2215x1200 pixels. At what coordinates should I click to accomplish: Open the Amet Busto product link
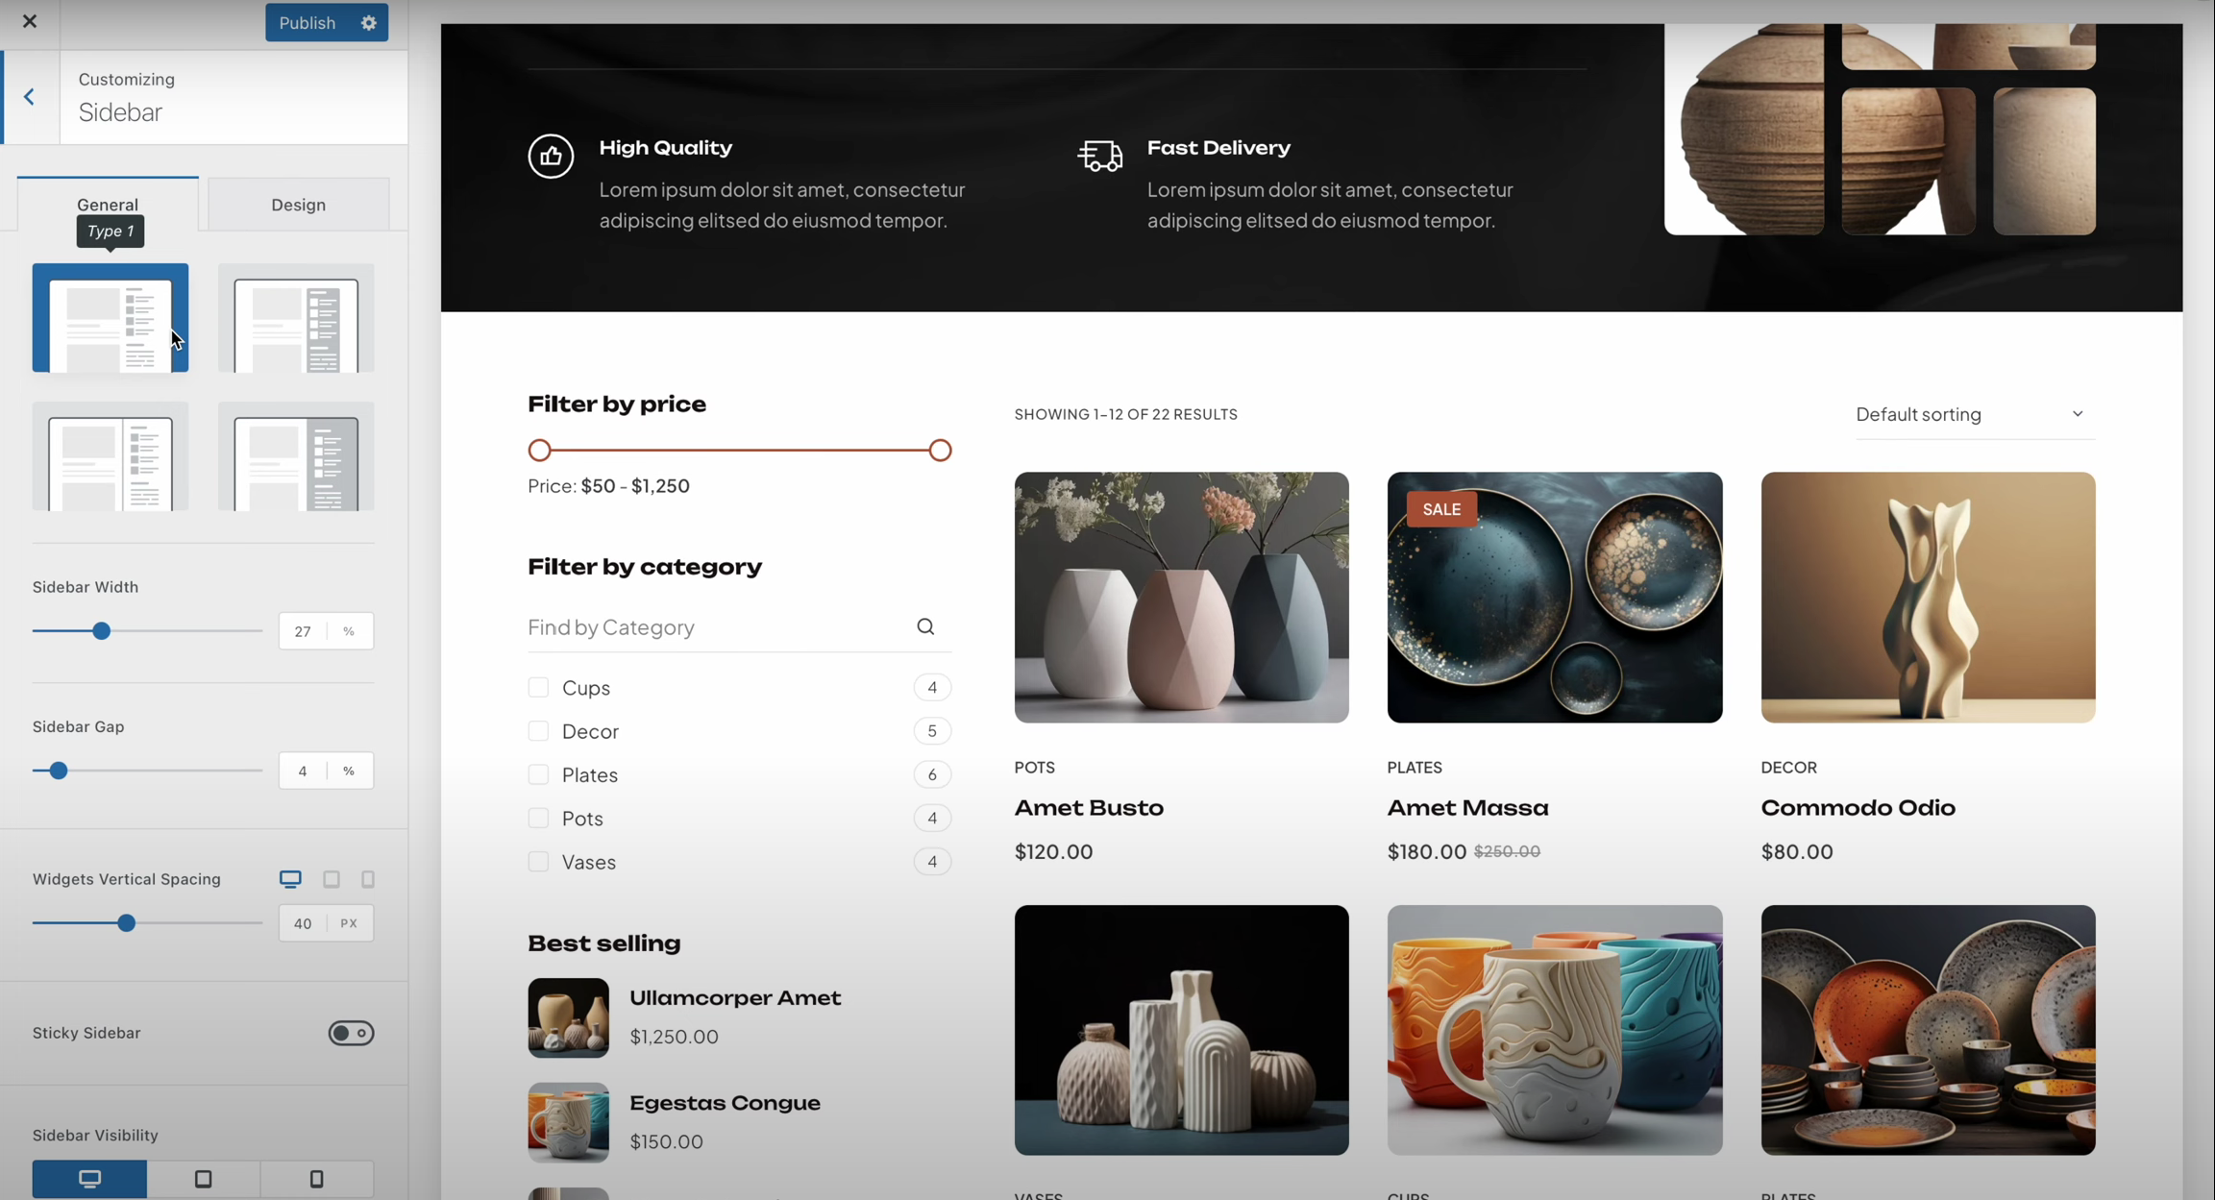tap(1089, 807)
